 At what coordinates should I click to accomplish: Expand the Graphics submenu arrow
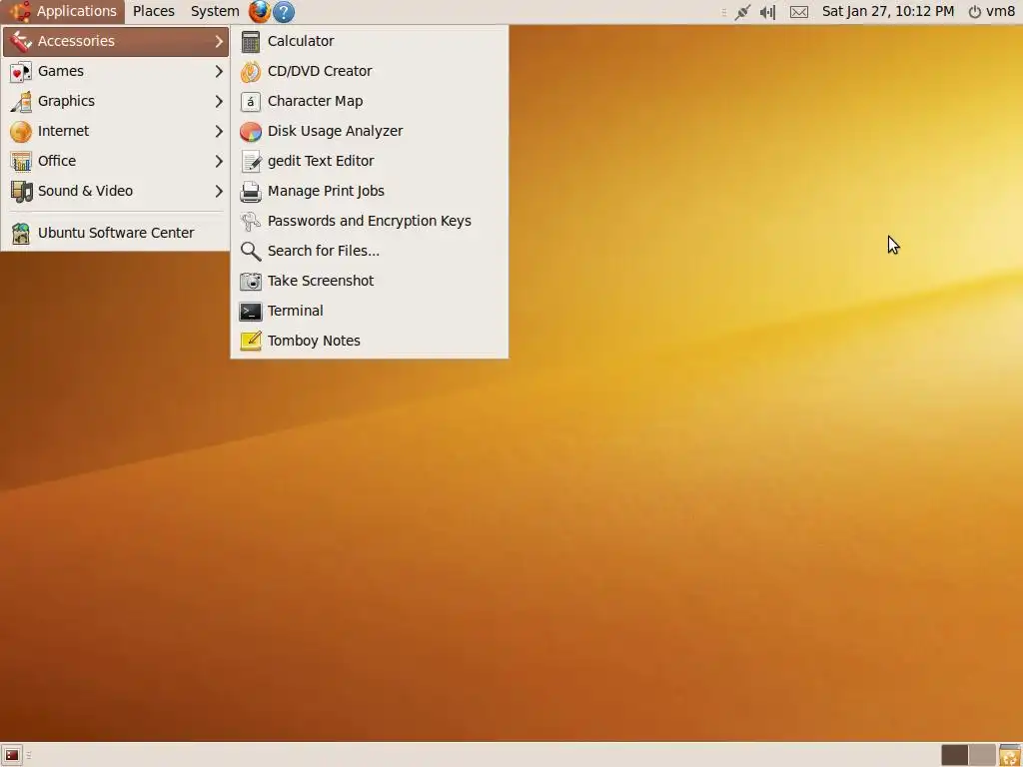coord(219,101)
